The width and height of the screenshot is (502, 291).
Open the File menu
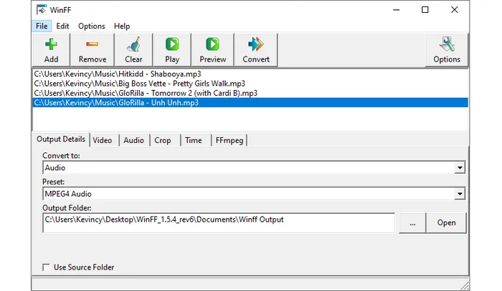coord(42,26)
